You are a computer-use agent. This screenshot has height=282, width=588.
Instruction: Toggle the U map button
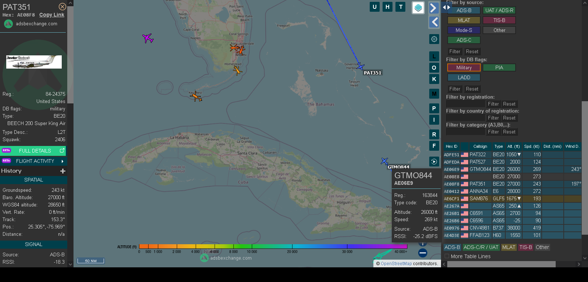pyautogui.click(x=374, y=7)
